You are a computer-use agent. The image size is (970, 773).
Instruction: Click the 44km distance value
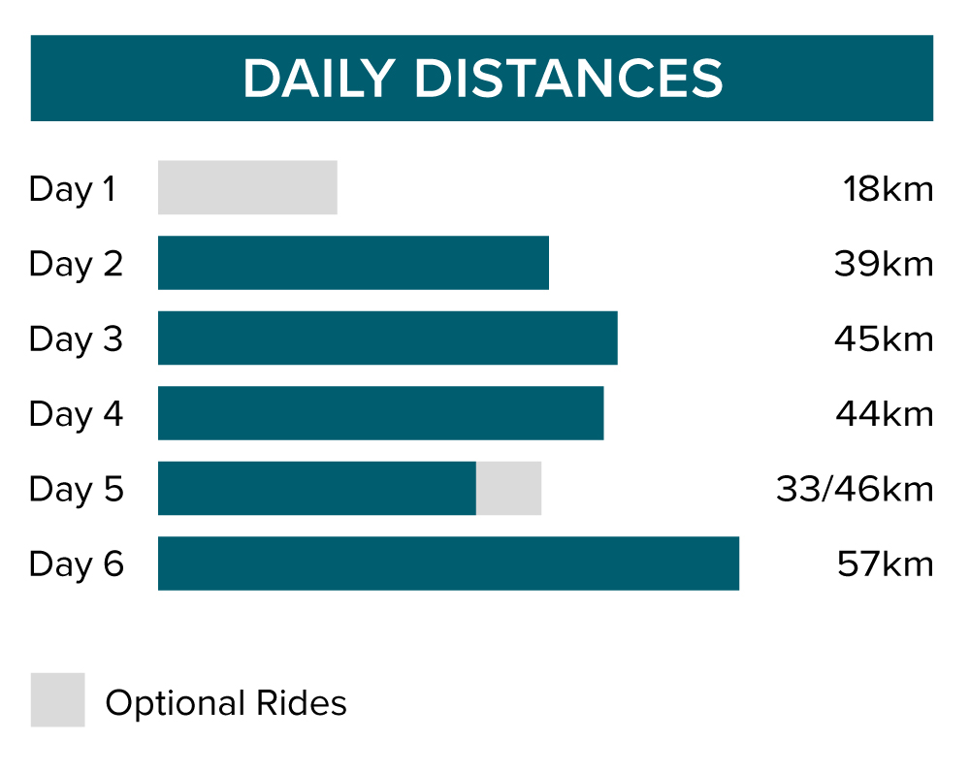point(885,414)
